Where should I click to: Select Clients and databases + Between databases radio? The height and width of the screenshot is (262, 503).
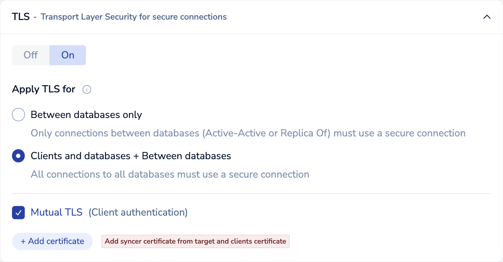(18, 156)
